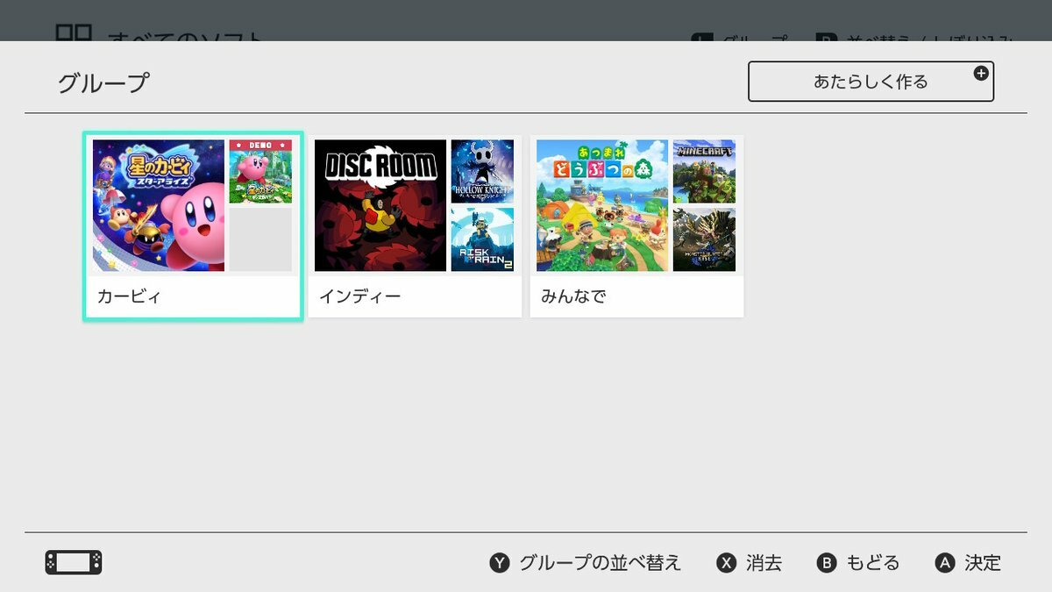
Task: Click the Y button icon
Action: tap(499, 563)
